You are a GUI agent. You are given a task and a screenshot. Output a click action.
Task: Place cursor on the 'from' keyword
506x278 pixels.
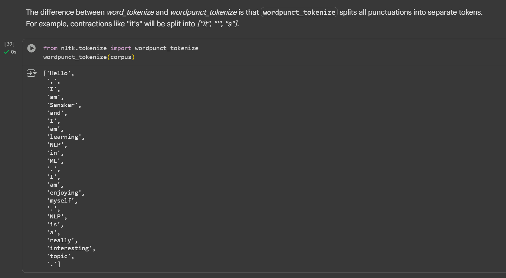coord(50,48)
